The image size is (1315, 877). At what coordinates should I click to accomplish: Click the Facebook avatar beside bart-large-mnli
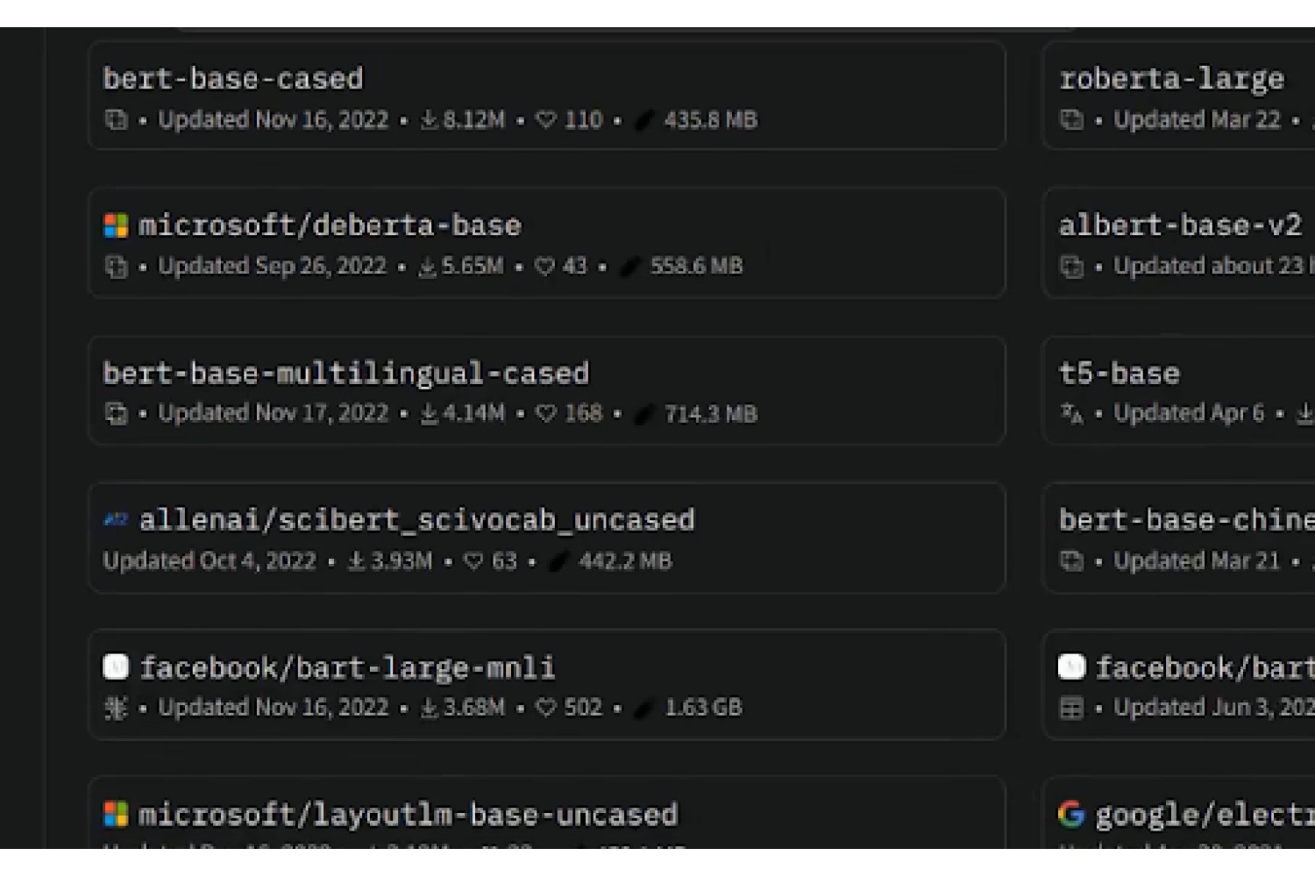pos(116,667)
